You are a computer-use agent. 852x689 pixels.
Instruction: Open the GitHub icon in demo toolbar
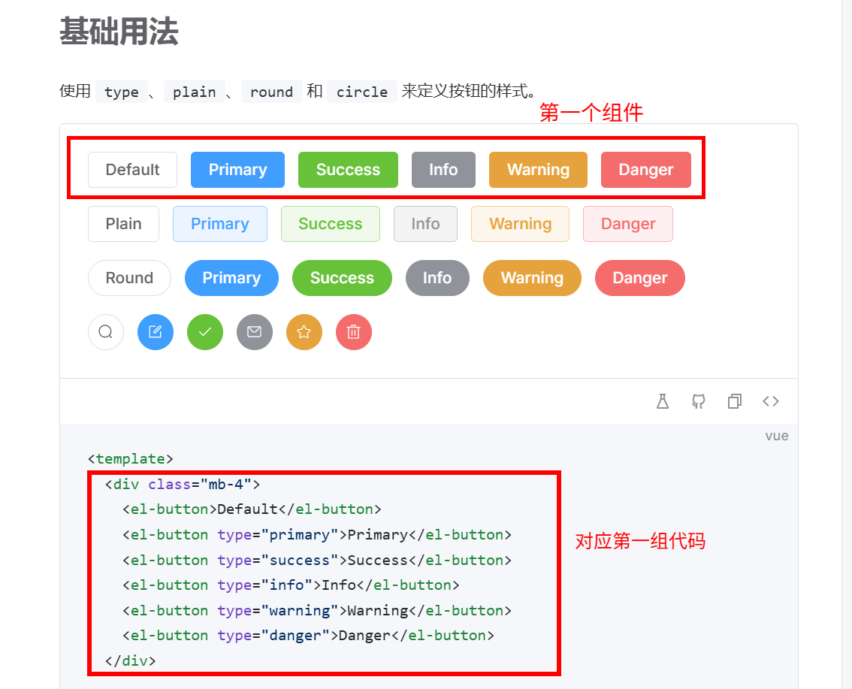(699, 401)
